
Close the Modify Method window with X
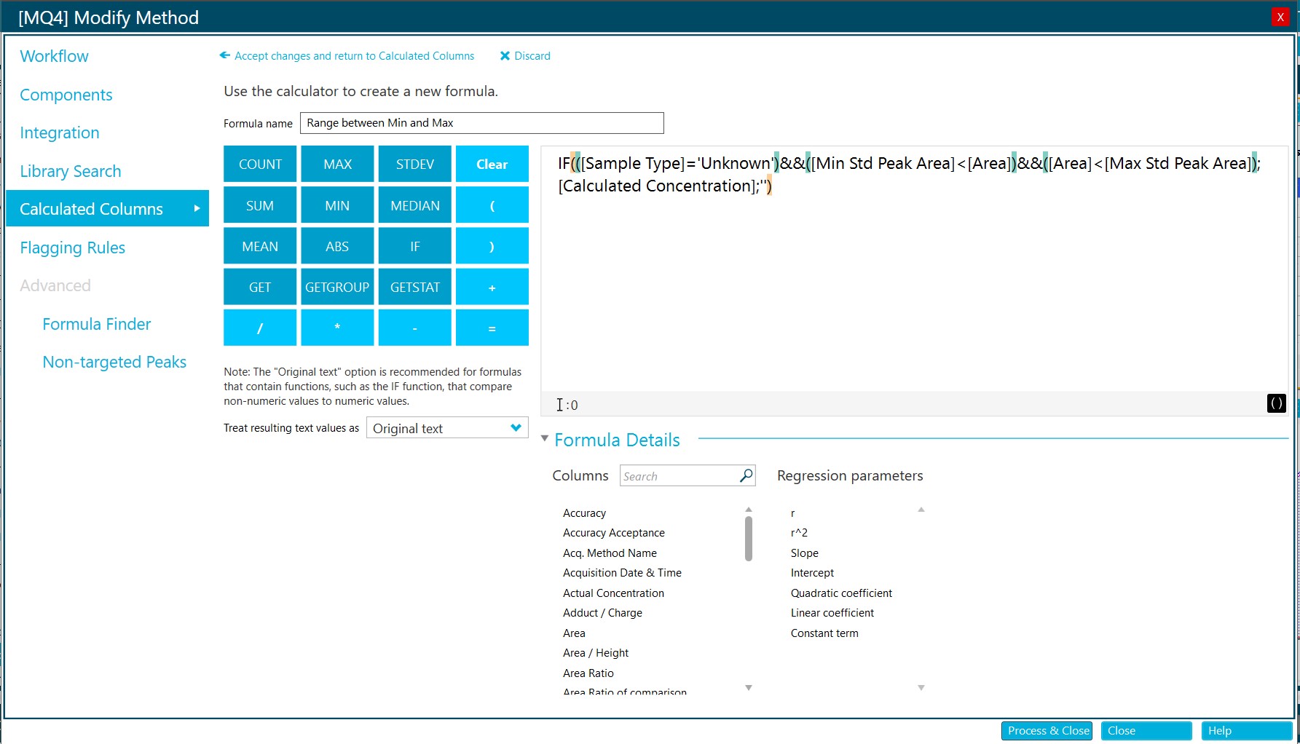(1280, 17)
